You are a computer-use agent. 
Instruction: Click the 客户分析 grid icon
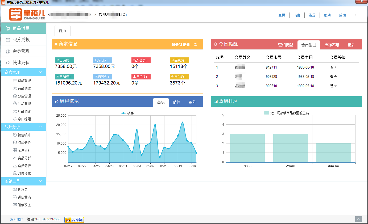pyautogui.click(x=15, y=150)
